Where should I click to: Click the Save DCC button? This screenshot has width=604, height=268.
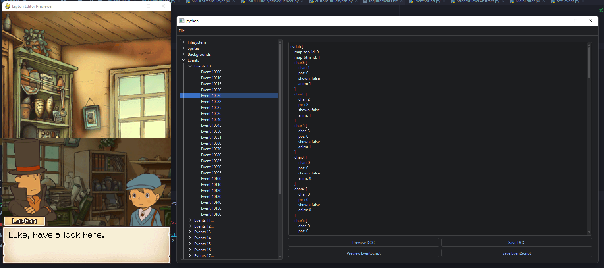pos(517,243)
